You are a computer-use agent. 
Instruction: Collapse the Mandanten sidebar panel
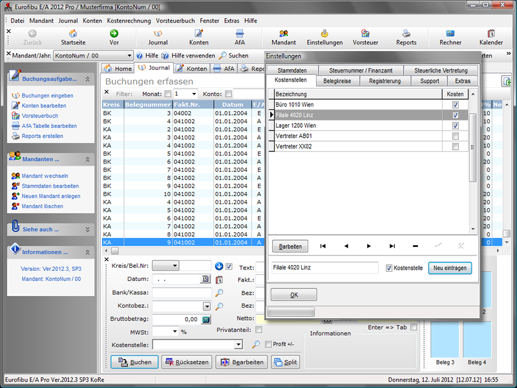[87, 159]
